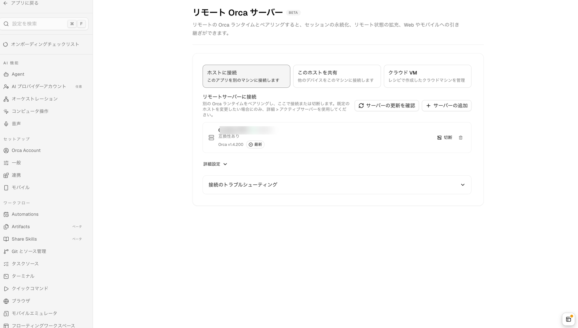Click サーバーの追加 button

pos(447,106)
